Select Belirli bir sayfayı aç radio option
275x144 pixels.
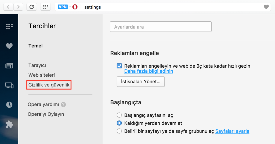pos(119,131)
